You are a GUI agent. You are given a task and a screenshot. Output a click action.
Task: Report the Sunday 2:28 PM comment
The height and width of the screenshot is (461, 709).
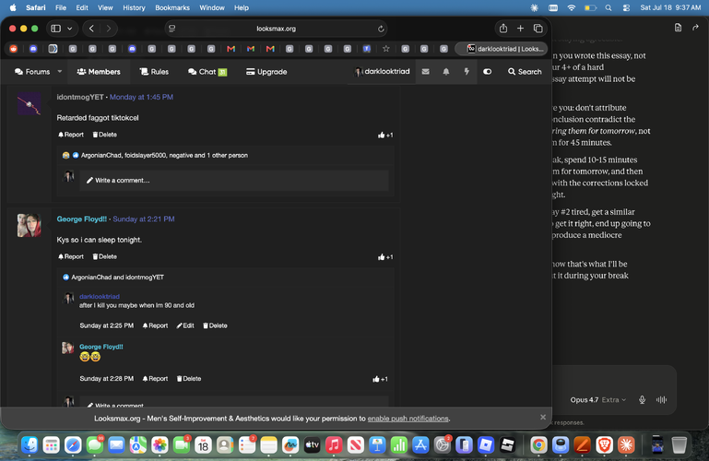point(155,379)
